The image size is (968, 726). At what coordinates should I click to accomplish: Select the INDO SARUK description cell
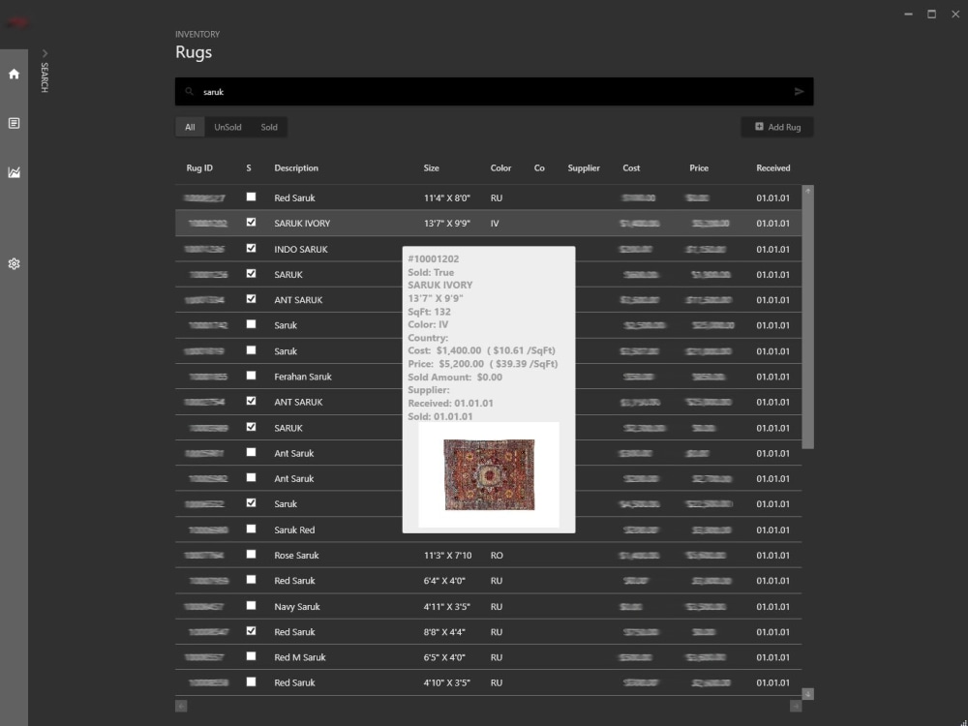[301, 250]
